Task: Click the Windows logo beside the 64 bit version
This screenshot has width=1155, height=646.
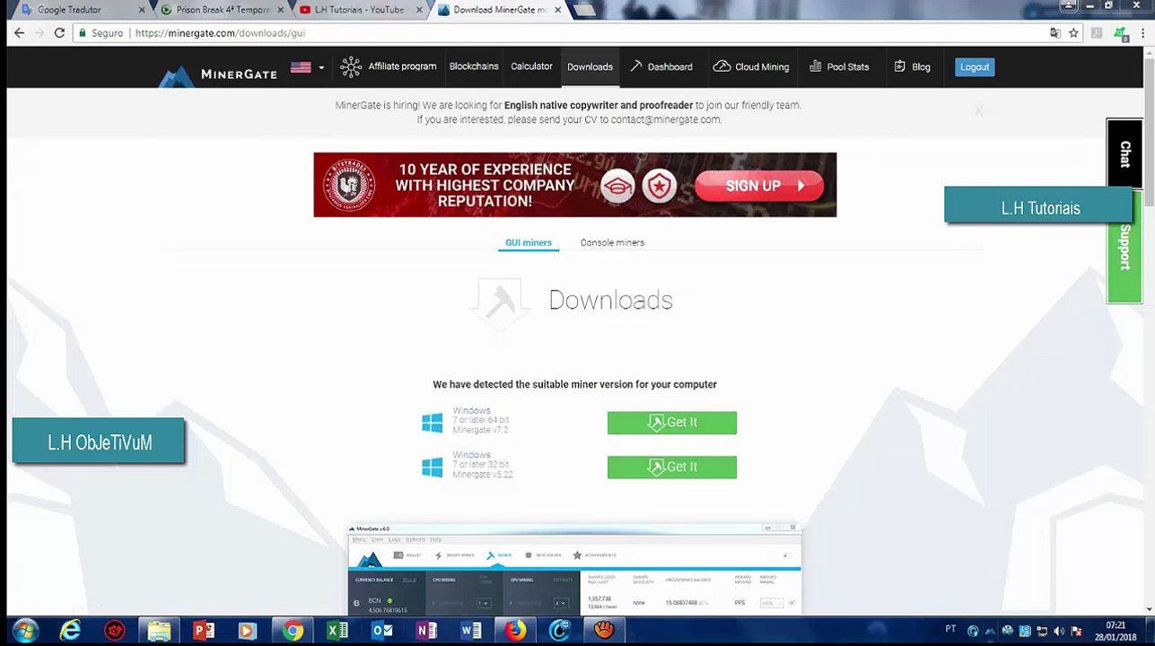Action: 433,423
